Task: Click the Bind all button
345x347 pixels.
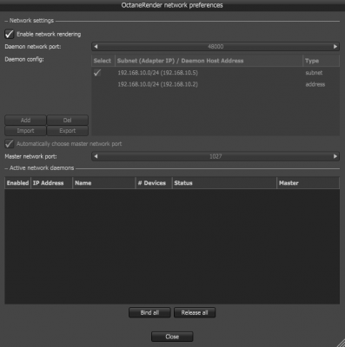Action: pos(149,312)
